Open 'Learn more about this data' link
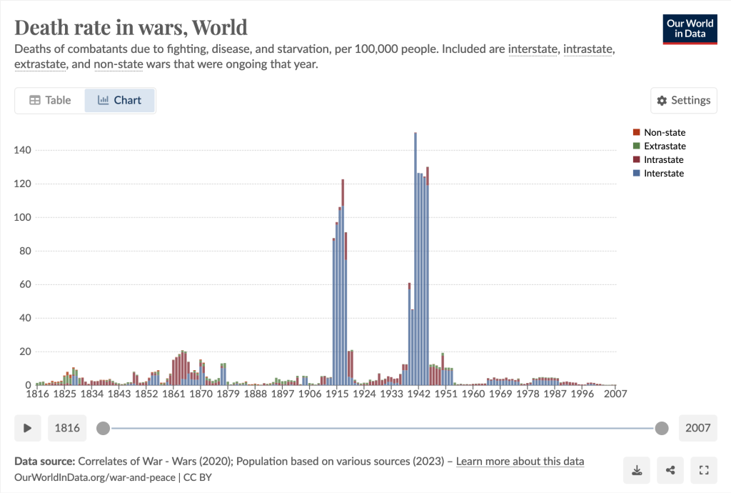The height and width of the screenshot is (493, 731). coord(520,461)
